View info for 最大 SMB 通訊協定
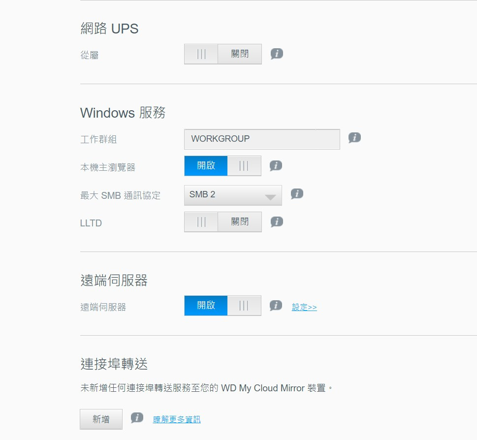Image resolution: width=477 pixels, height=440 pixels. [x=297, y=194]
